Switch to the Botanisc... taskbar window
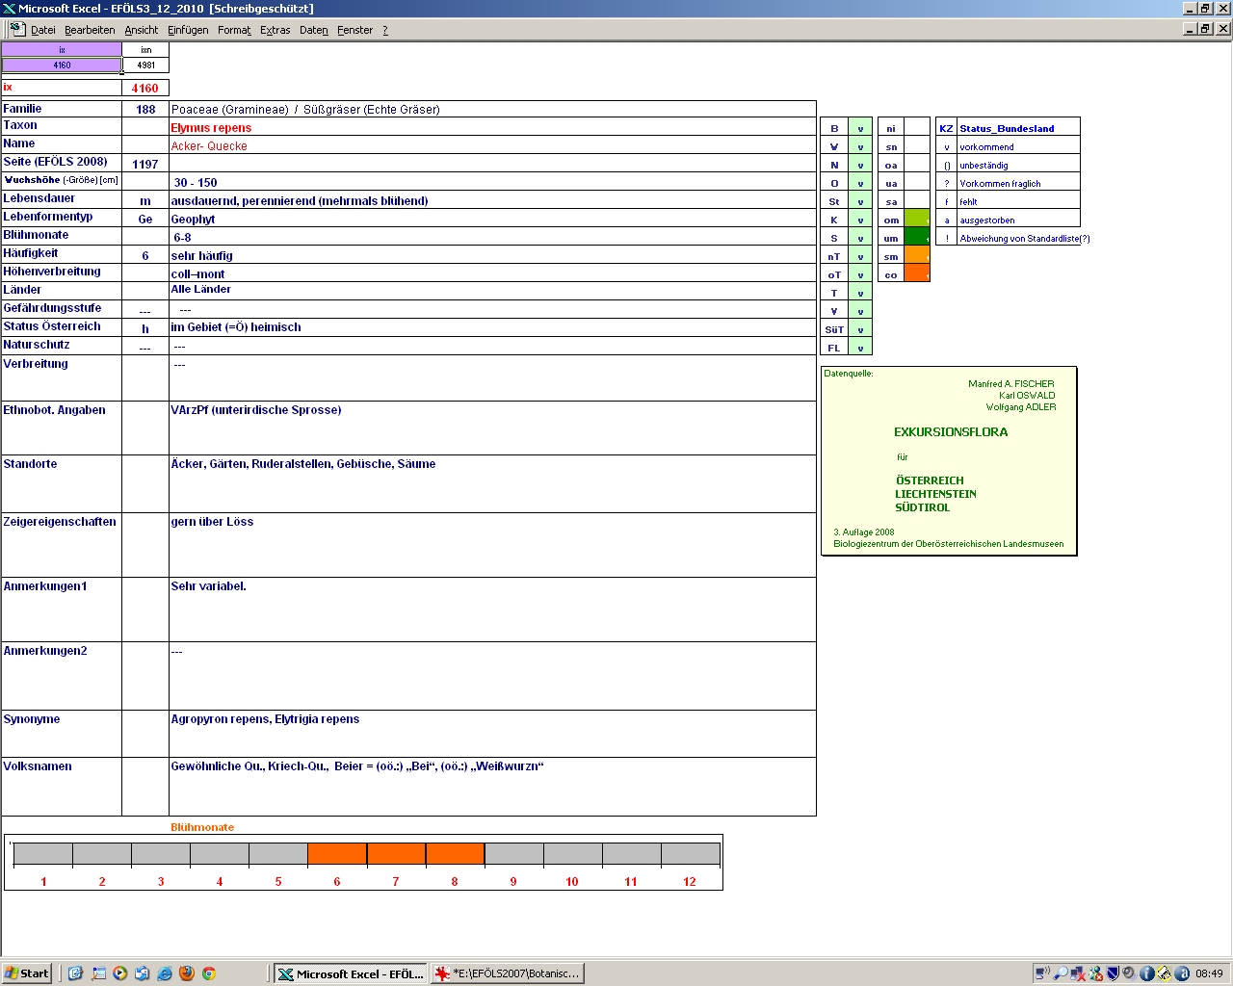The width and height of the screenshot is (1233, 986). click(x=507, y=973)
